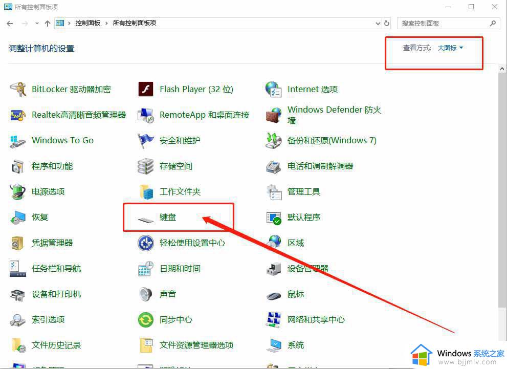Screen dimensions: 507x369
Task: Open the 管理工具 text link
Action: pos(303,191)
